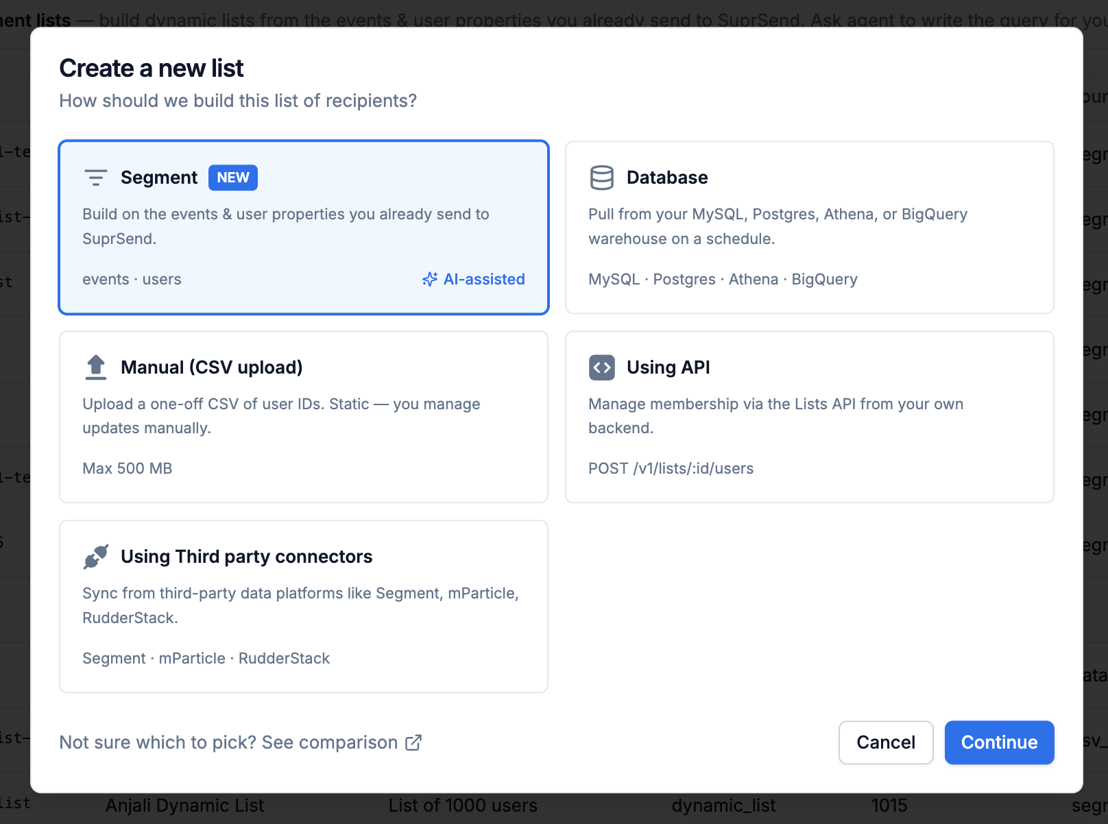Select the Segment list type card

[x=304, y=228]
